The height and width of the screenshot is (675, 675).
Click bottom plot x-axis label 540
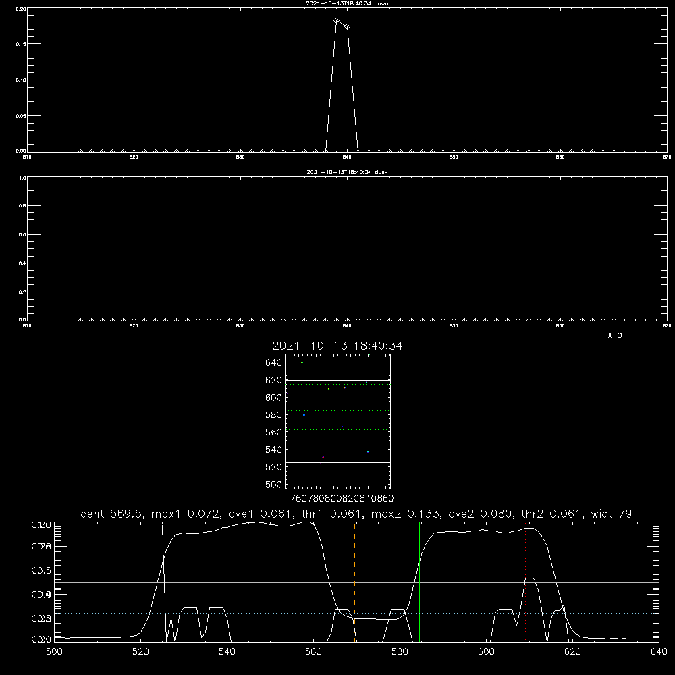point(227,652)
